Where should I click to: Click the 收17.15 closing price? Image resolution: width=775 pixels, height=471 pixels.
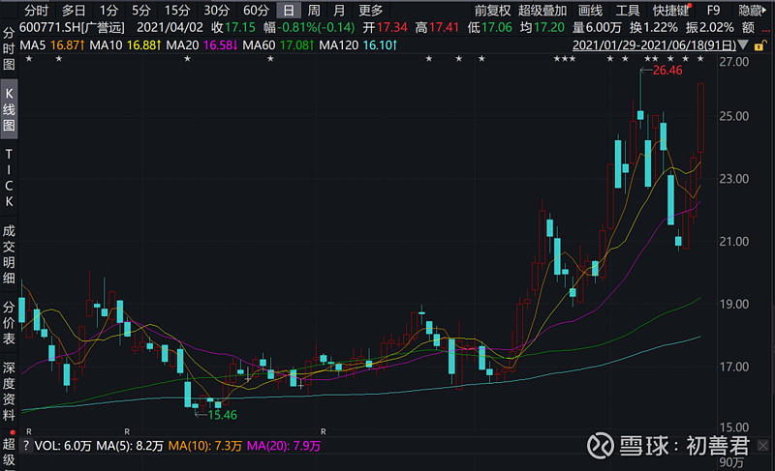233,28
